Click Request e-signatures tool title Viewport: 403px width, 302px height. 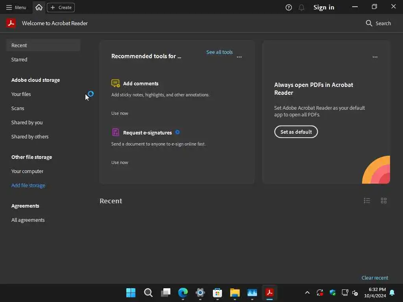pyautogui.click(x=147, y=133)
